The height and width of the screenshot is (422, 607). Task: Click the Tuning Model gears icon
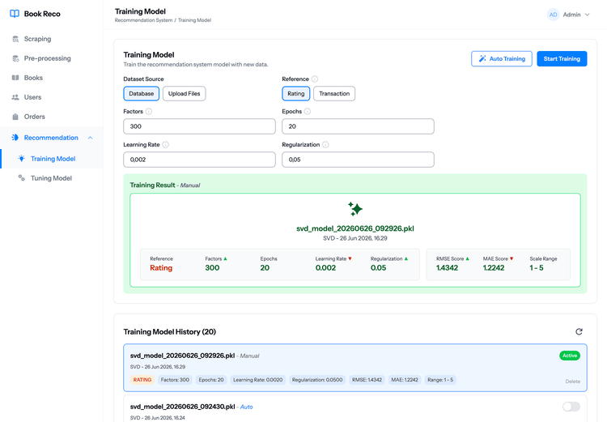click(22, 178)
